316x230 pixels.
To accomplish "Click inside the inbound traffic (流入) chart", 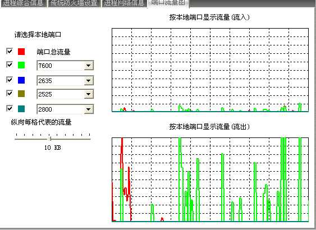I will click(210, 70).
